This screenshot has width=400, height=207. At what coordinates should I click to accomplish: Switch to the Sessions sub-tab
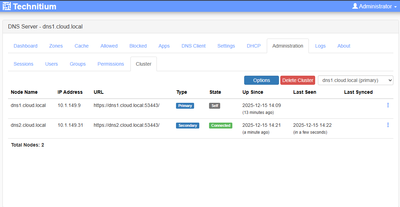click(23, 64)
